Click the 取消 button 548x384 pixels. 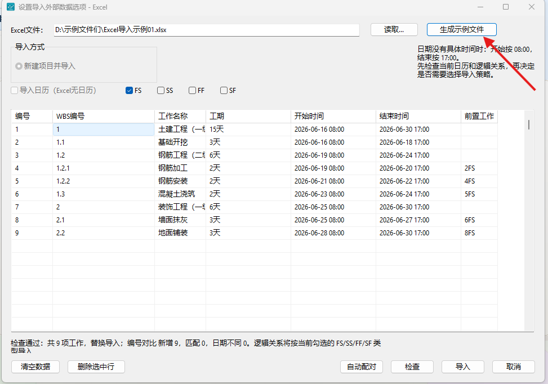coord(514,367)
